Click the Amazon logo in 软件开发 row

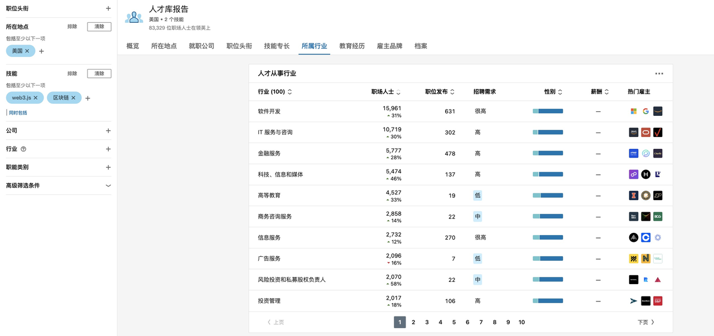click(x=658, y=111)
